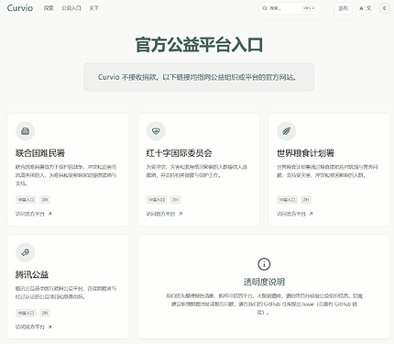
Task: Click external arrow icon in 红十字国际委员会 card
Action: [181, 214]
